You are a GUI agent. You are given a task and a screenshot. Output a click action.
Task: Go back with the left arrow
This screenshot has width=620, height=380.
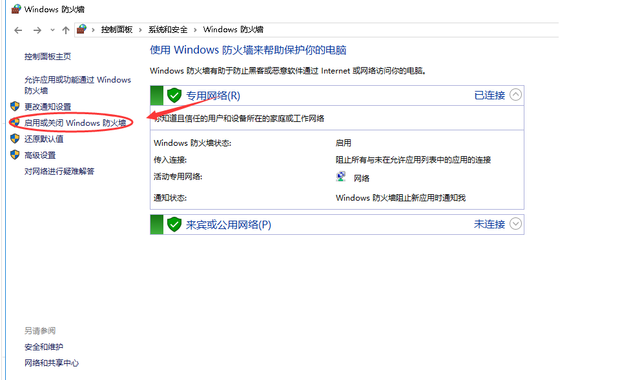18,30
